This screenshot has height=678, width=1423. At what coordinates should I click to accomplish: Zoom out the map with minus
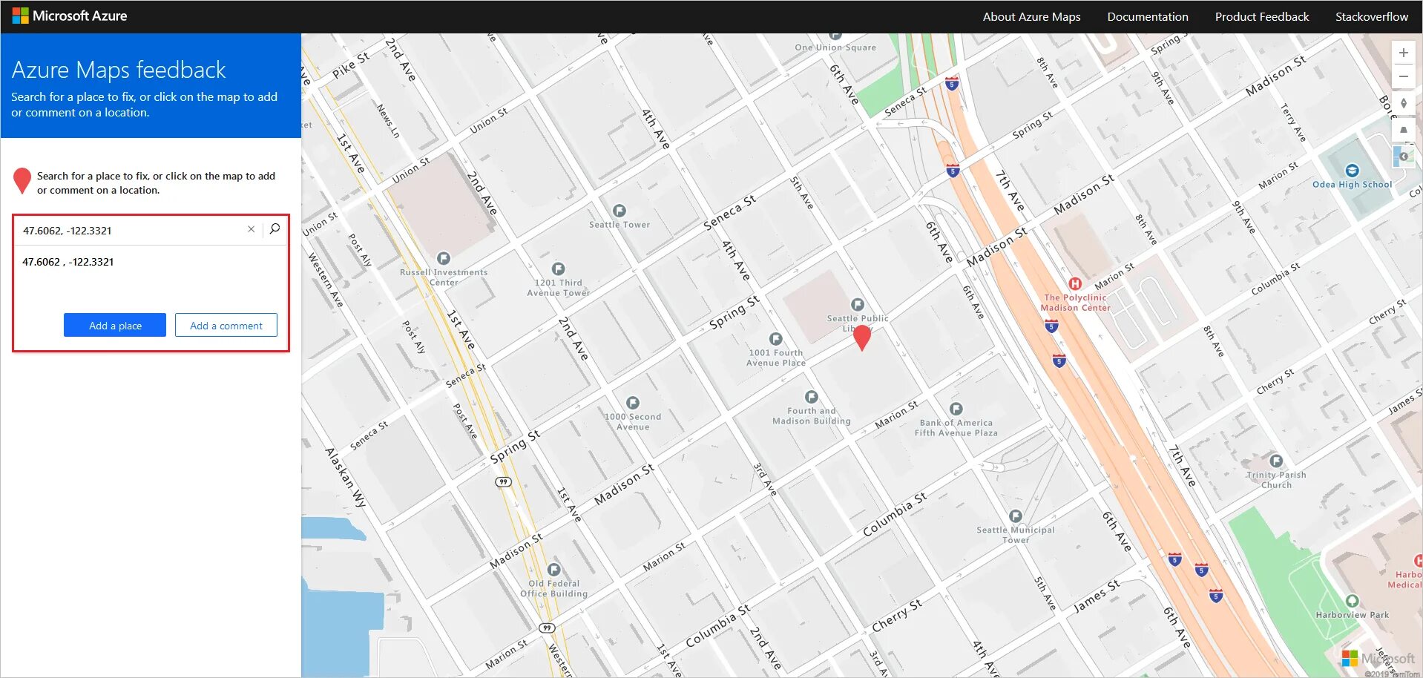(1403, 76)
